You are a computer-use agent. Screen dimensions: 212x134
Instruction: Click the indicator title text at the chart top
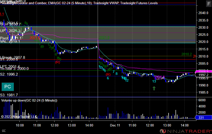[x=79, y=3]
